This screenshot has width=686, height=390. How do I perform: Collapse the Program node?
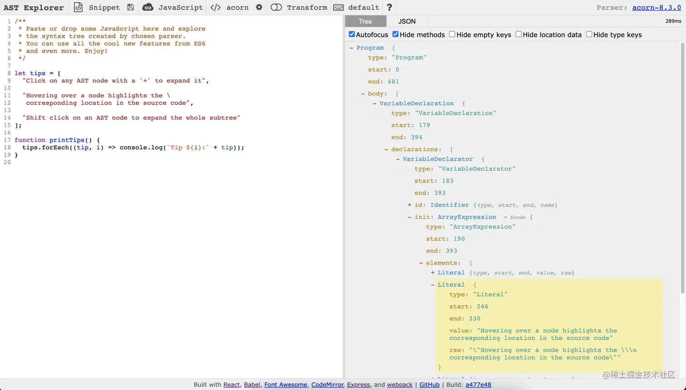(x=352, y=48)
